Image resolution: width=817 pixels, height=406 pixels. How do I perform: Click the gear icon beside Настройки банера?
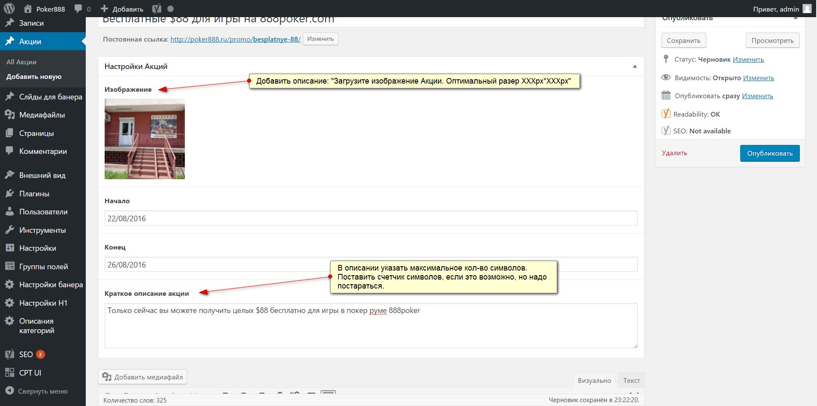tap(9, 284)
